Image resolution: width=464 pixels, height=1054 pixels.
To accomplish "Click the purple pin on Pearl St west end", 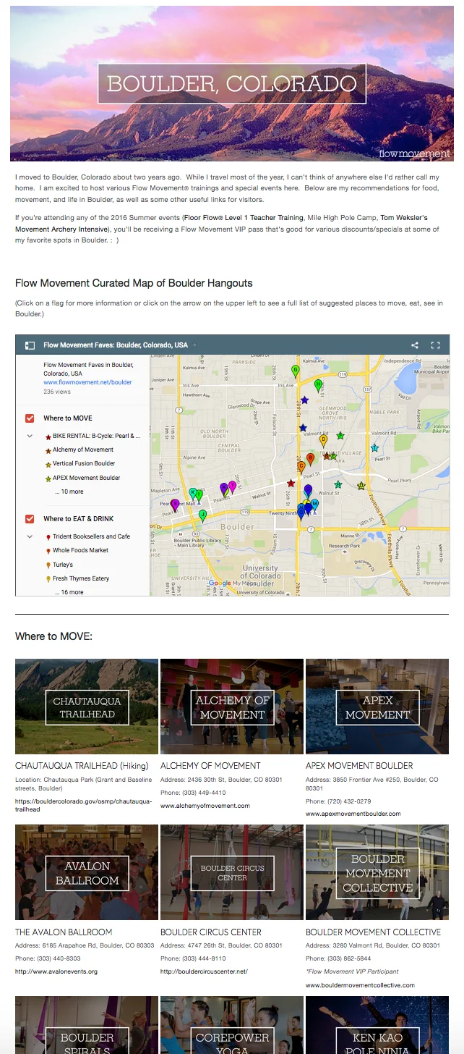I will [x=175, y=505].
